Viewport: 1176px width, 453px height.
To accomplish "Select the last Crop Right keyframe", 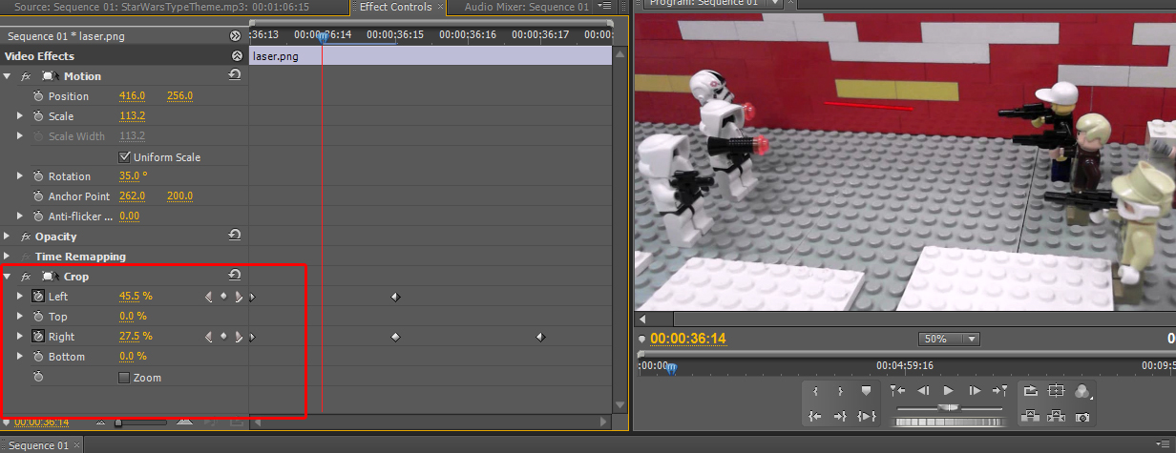I will (x=540, y=337).
